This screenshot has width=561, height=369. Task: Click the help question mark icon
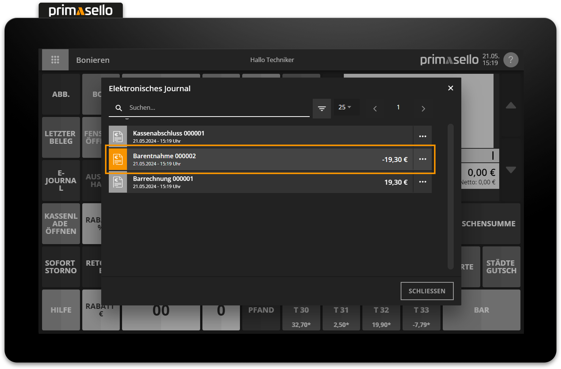[x=511, y=60]
